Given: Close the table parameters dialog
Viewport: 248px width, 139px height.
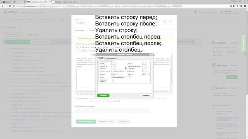Looking at the screenshot, I should pos(151,54).
